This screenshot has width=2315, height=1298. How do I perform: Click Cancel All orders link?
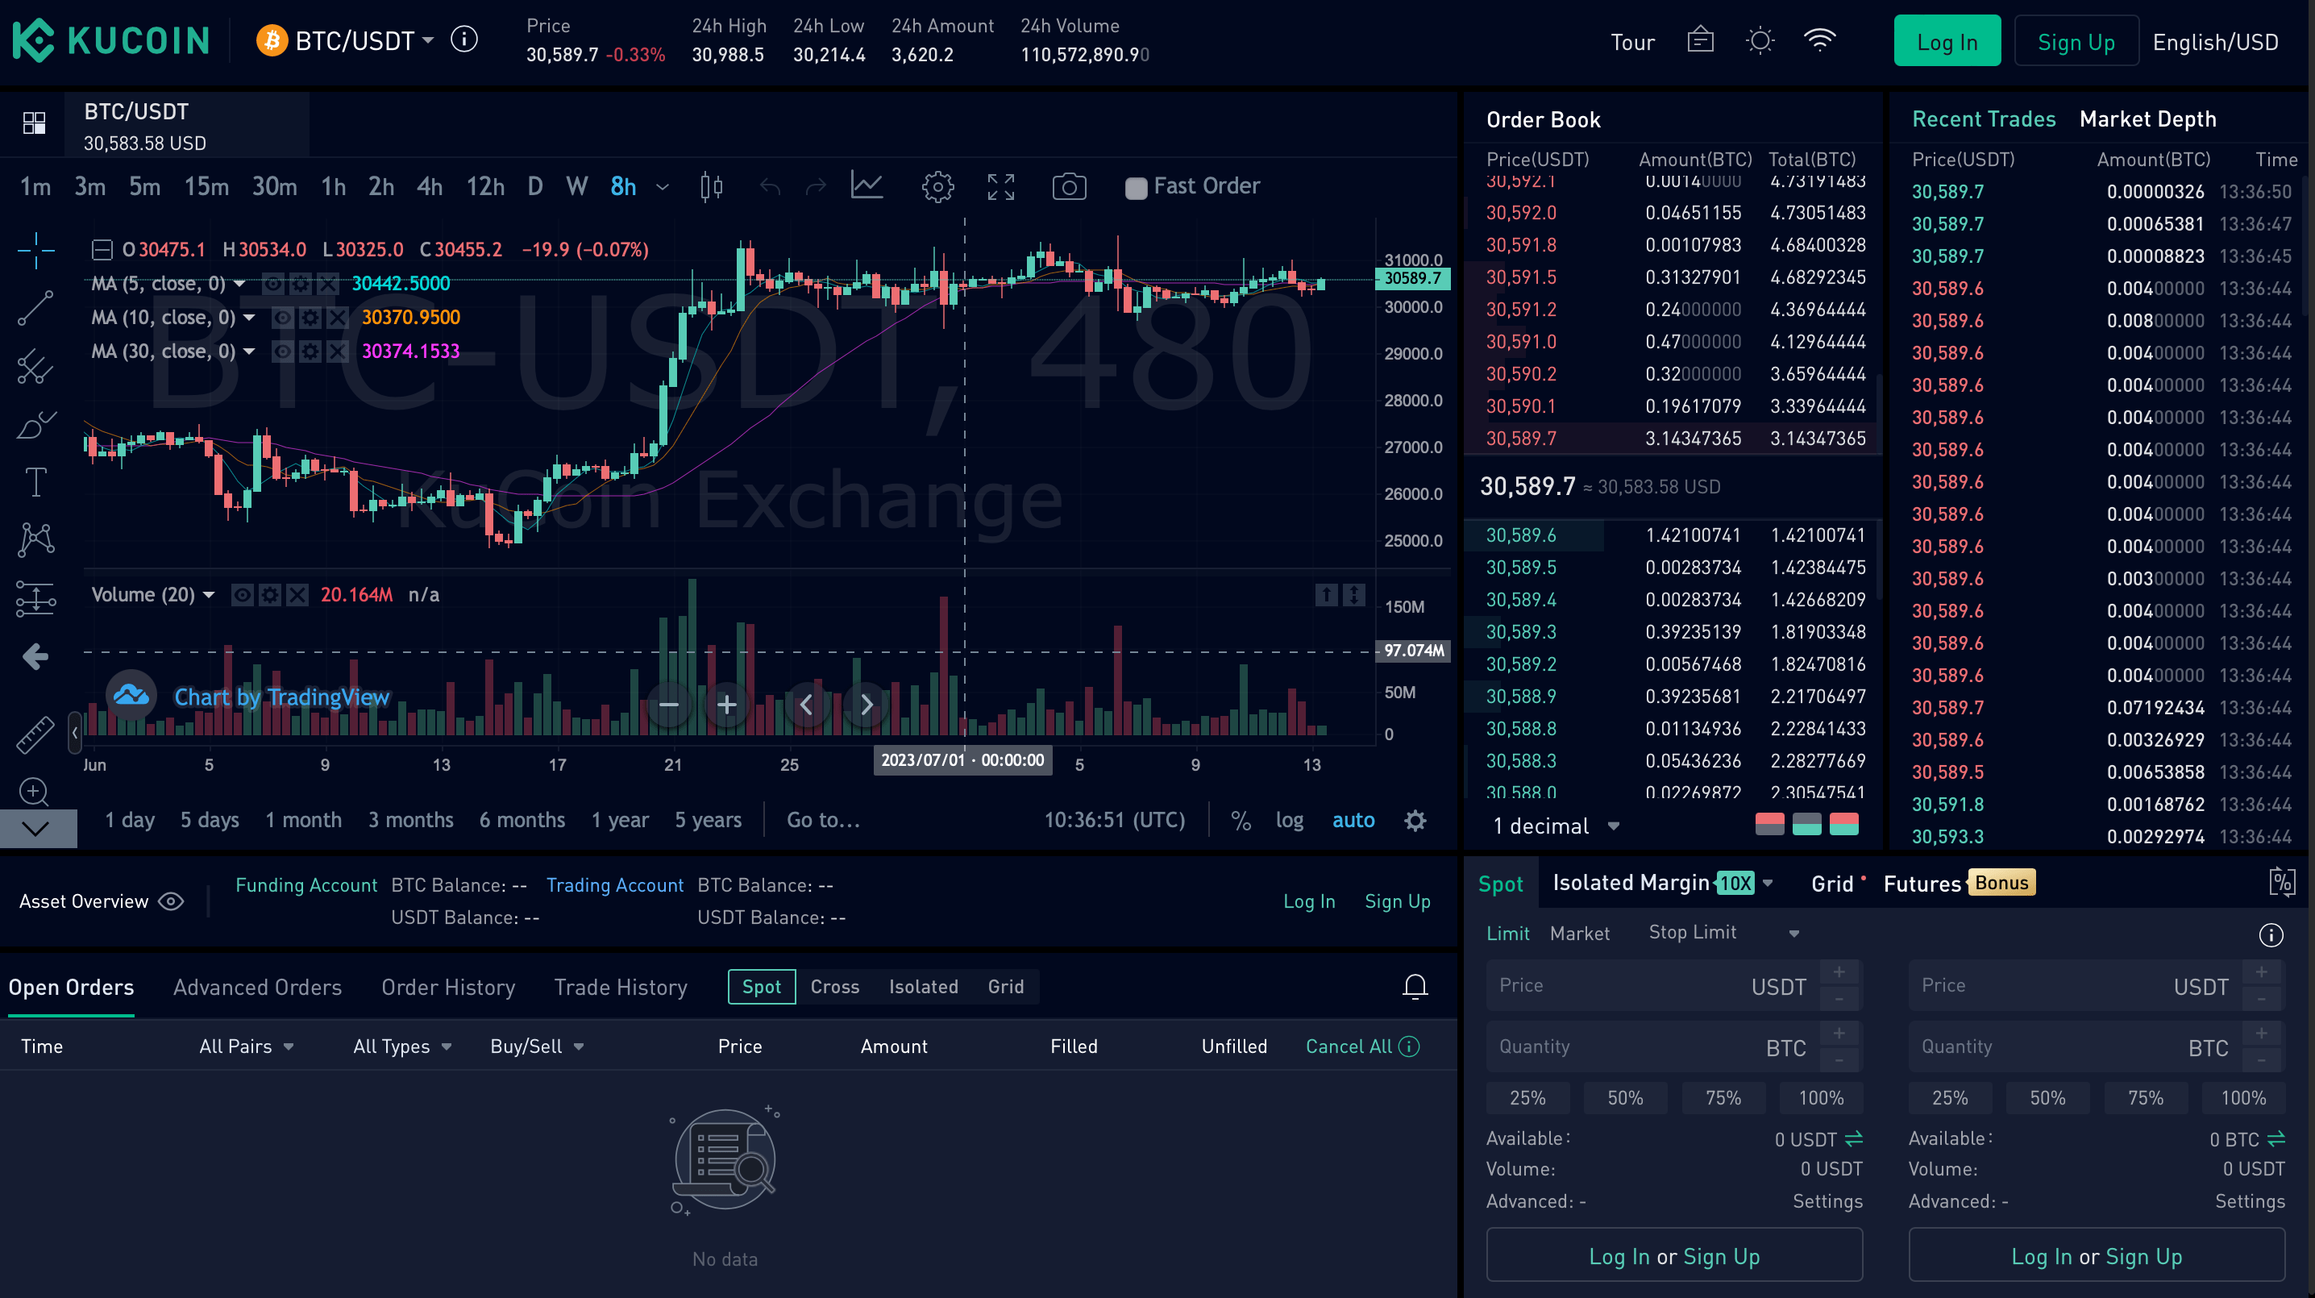point(1348,1046)
